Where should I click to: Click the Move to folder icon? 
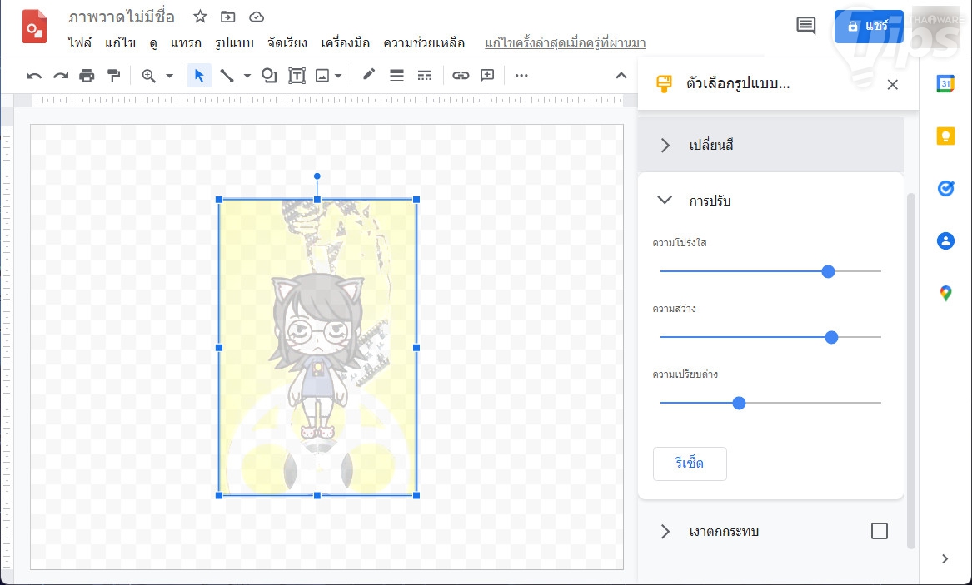pyautogui.click(x=228, y=17)
